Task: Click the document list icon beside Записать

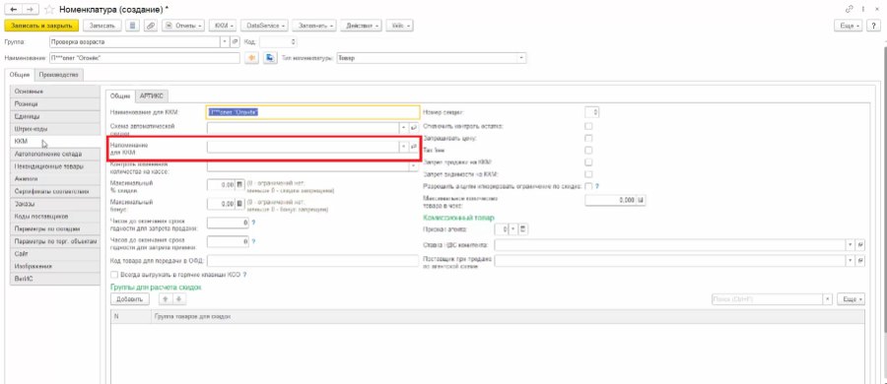Action: pos(132,26)
